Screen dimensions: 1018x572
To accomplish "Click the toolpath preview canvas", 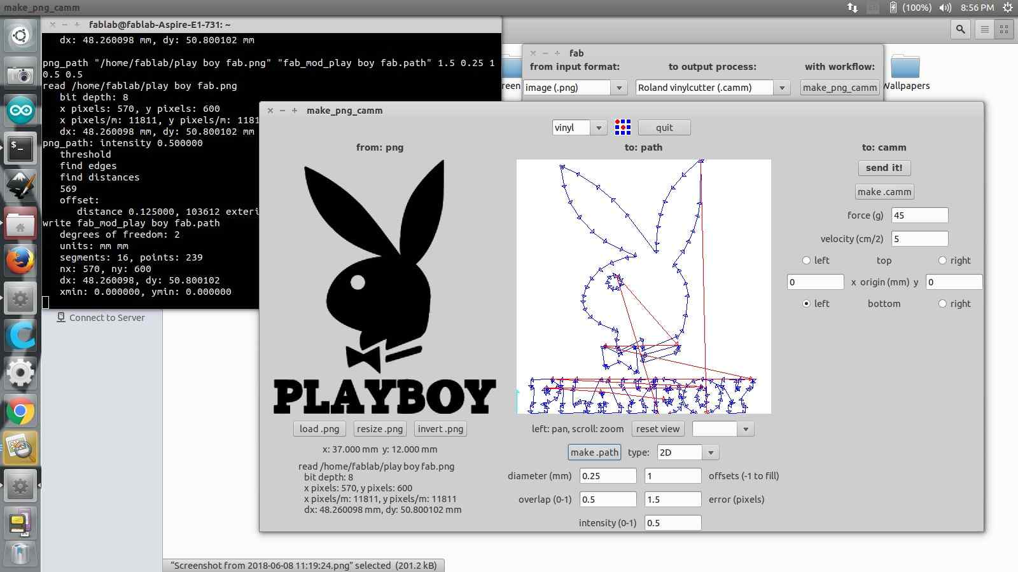I will (x=644, y=287).
